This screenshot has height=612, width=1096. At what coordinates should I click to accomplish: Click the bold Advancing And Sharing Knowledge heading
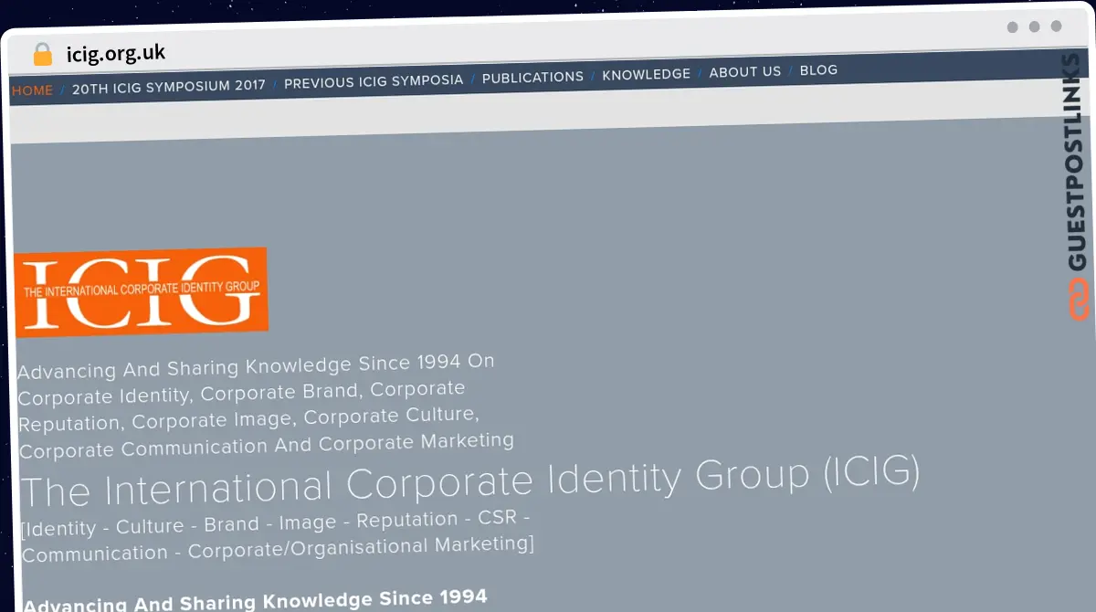click(256, 602)
